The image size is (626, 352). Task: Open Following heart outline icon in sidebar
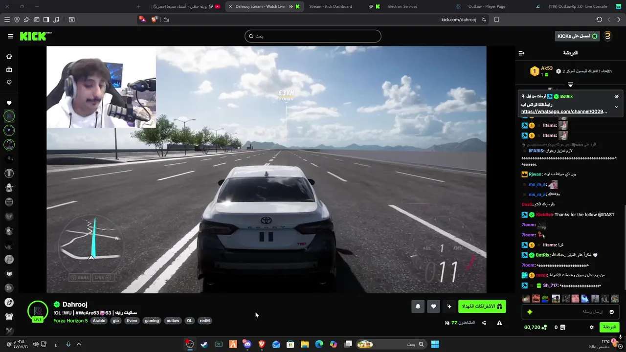pos(9,83)
